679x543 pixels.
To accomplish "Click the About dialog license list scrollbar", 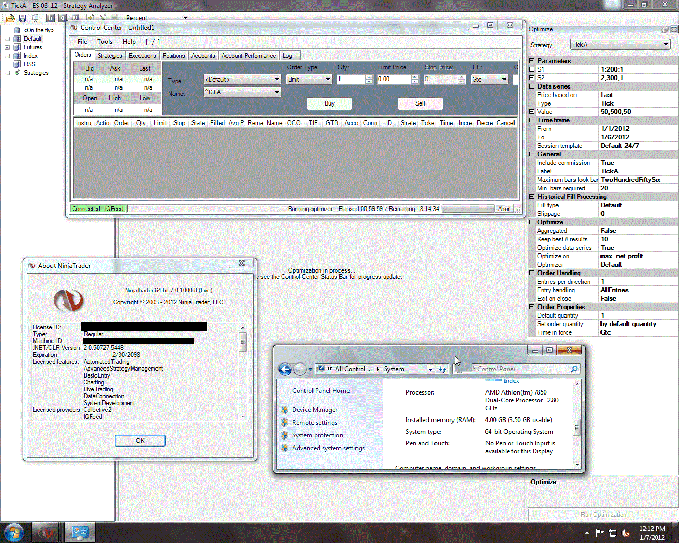I will [243, 371].
